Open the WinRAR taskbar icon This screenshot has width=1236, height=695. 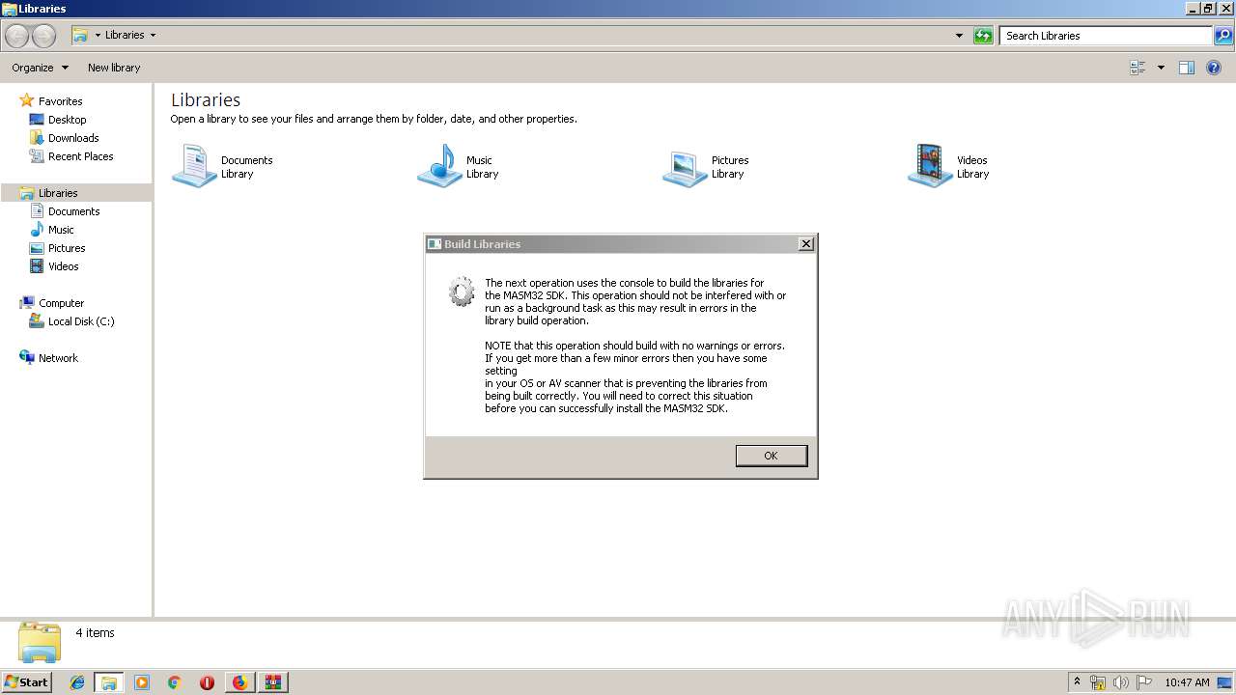coord(272,682)
